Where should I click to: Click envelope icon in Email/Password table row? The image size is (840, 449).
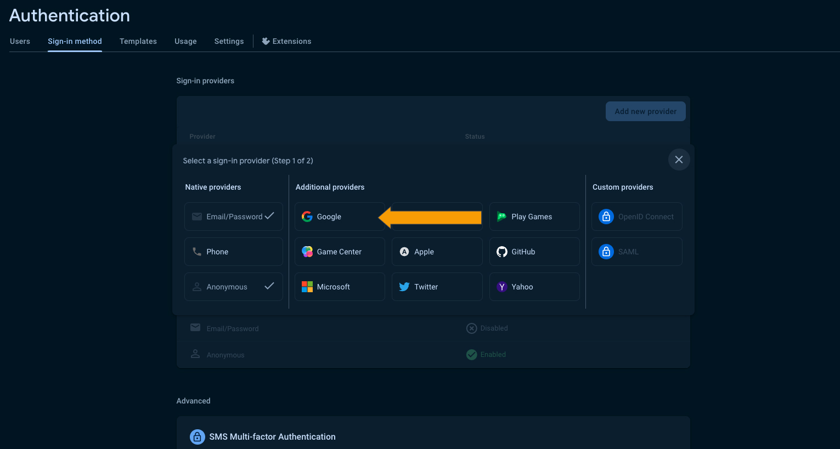[x=195, y=327]
